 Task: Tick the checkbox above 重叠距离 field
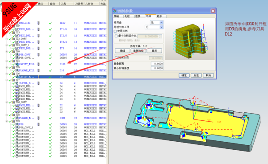pos(116,57)
